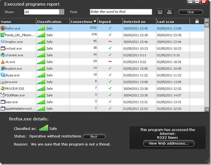Minimize the Executed programs report window
Viewport: 211px width, 165px height.
pos(190,2)
